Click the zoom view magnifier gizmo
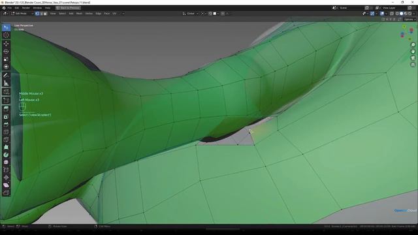Viewport: 418px width, 235px height. coord(413,45)
